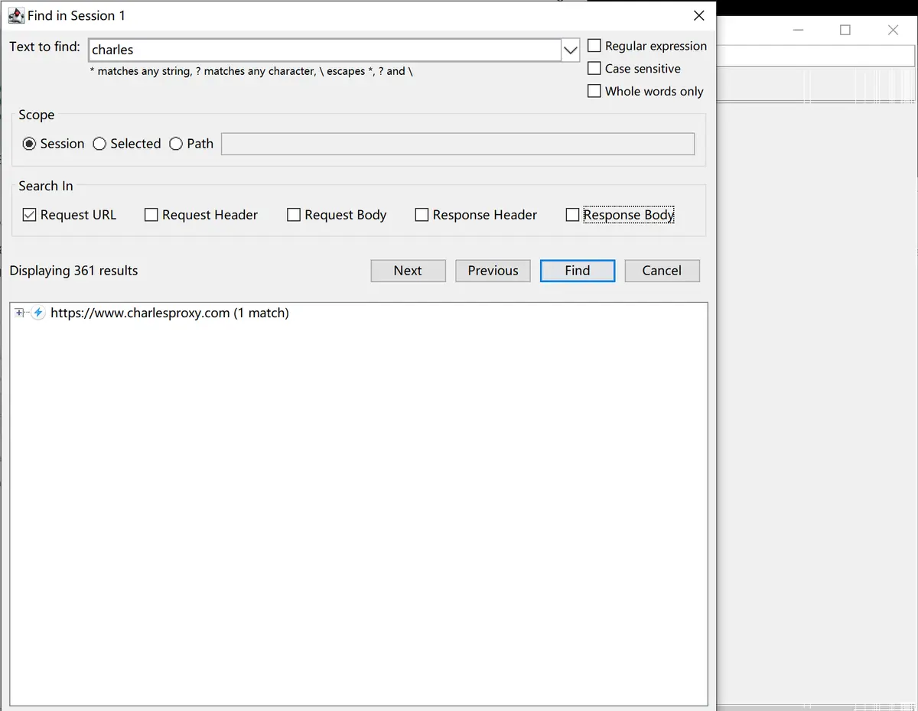
Task: Maximize the background window
Action: (x=845, y=31)
